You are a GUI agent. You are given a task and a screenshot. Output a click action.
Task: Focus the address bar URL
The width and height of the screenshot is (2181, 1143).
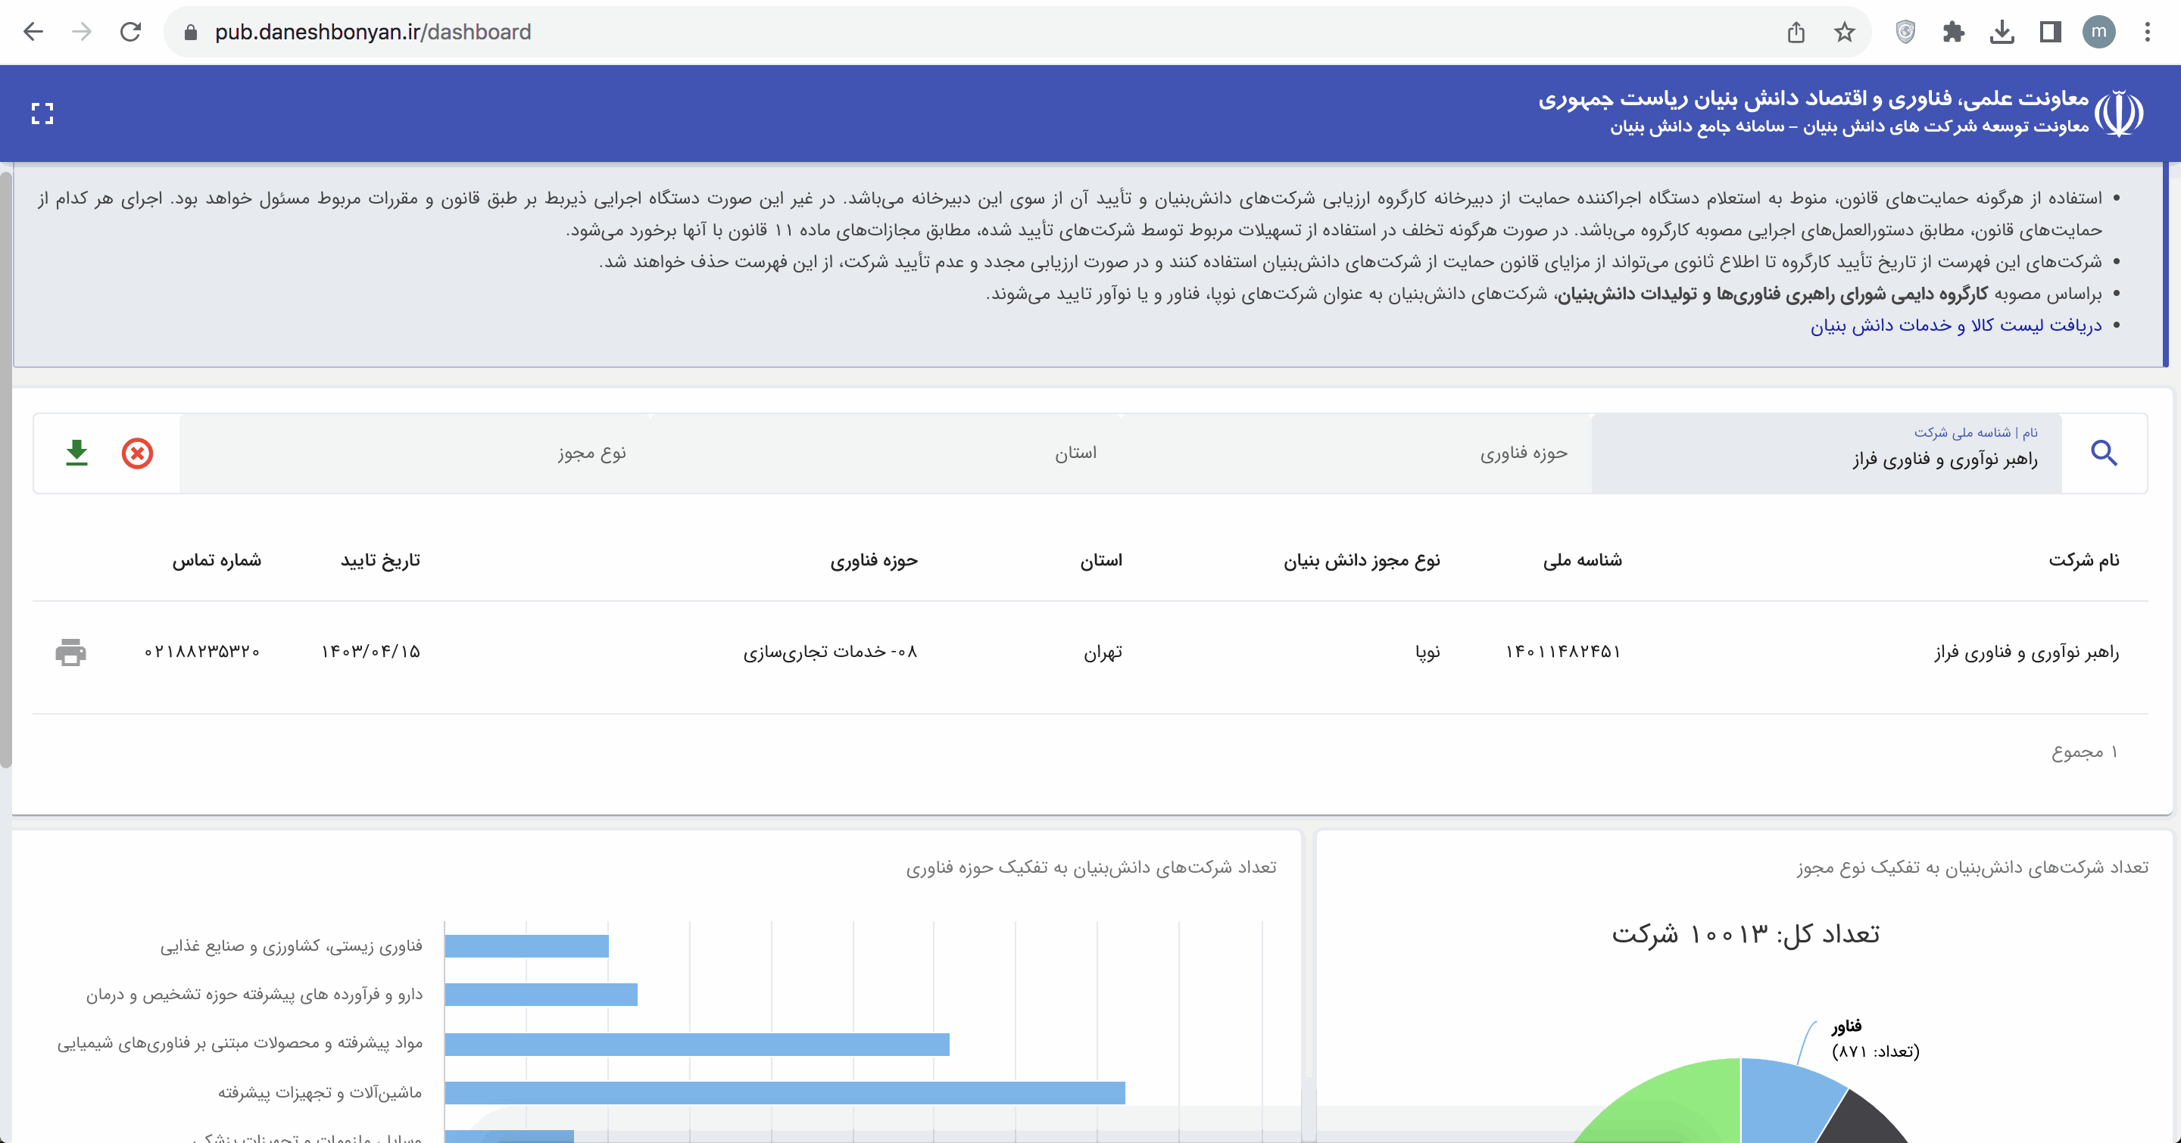[373, 32]
